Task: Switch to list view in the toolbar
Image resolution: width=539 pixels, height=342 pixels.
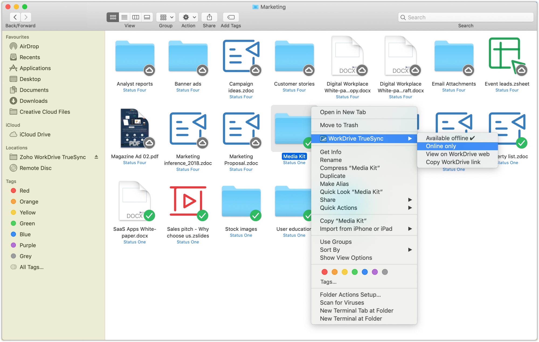Action: 124,17
